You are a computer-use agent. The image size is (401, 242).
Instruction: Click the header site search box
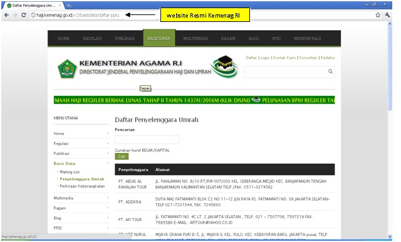click(289, 71)
